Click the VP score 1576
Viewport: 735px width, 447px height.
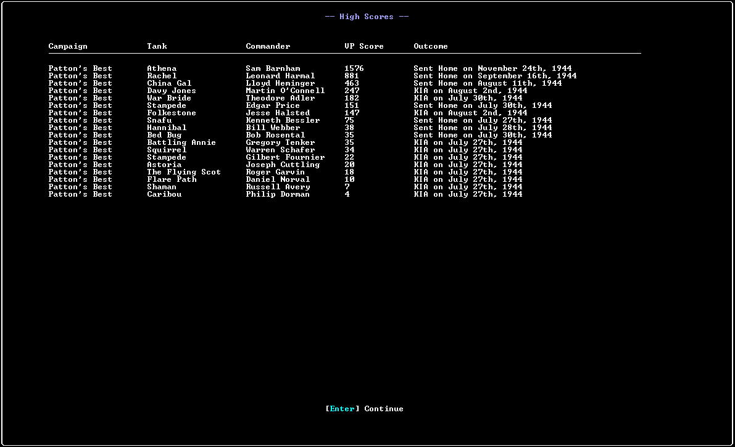pos(354,68)
